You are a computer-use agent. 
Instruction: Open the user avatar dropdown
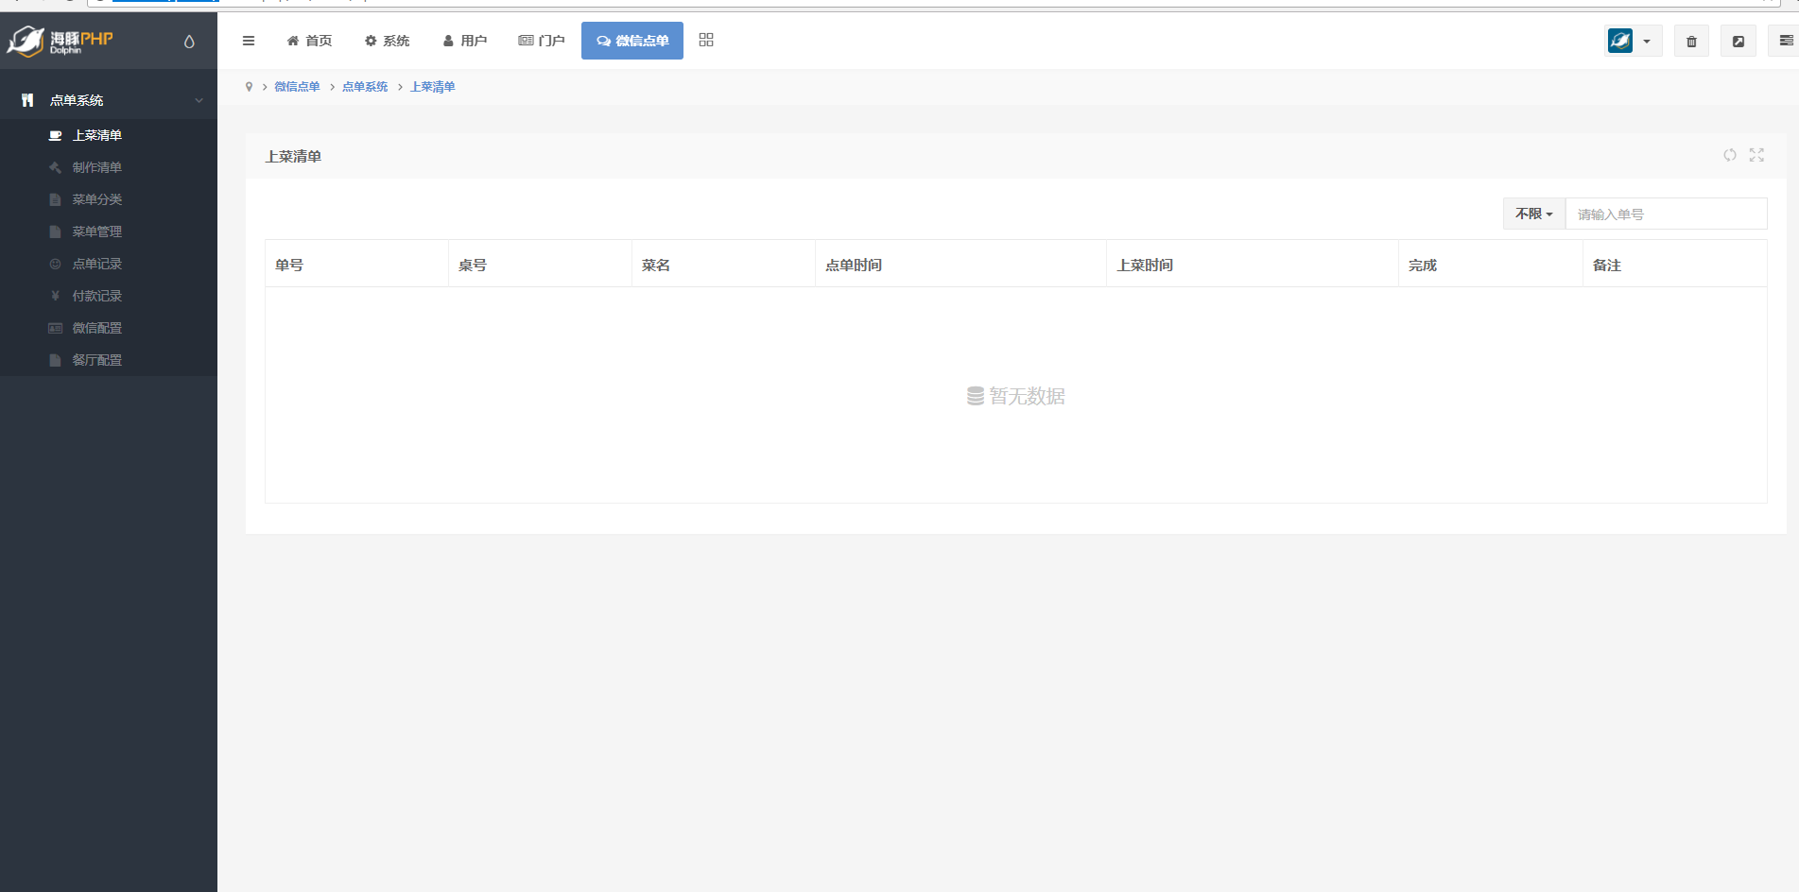point(1633,41)
